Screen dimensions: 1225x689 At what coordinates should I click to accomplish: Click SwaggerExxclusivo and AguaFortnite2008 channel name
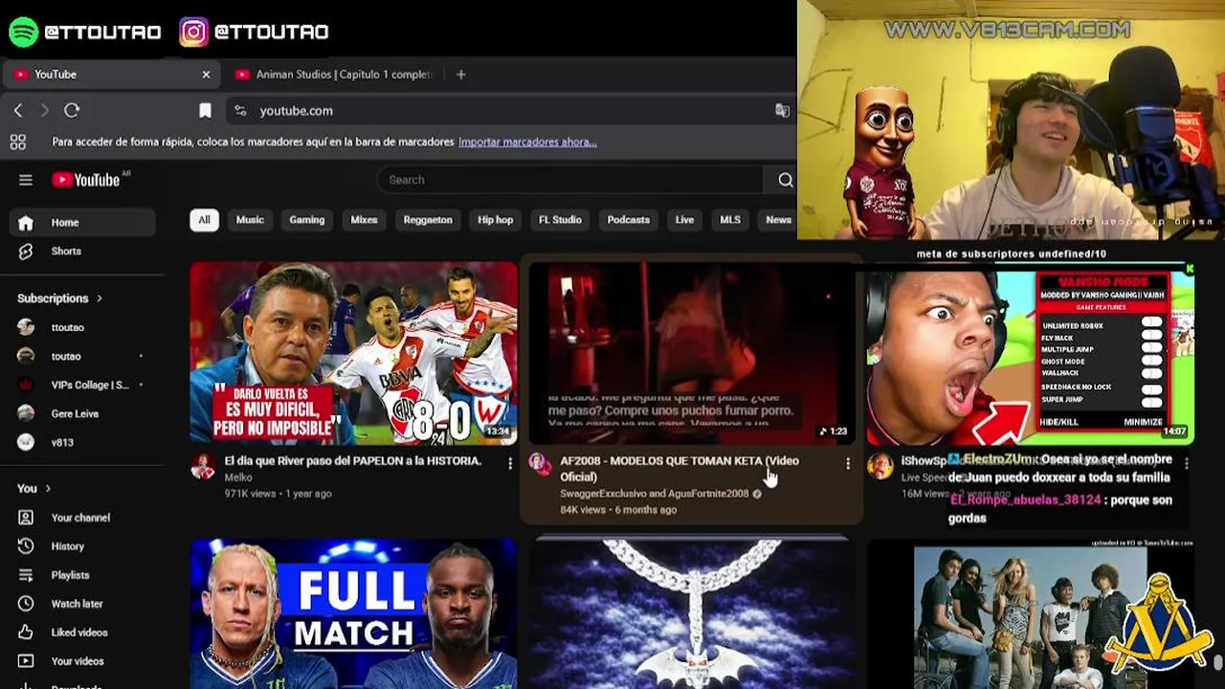[x=655, y=494]
